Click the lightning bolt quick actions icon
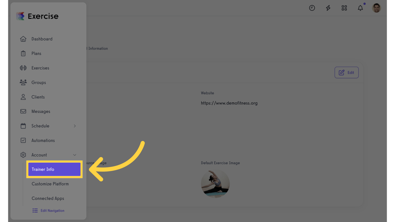This screenshot has width=395, height=222. 328,8
